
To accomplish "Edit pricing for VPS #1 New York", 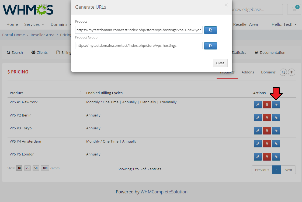I will tap(258, 105).
